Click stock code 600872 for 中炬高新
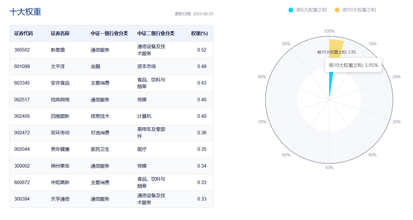Screen dimensions: 413x220 [22, 182]
